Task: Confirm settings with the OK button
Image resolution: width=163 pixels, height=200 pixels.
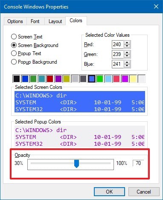Action: click(x=109, y=191)
